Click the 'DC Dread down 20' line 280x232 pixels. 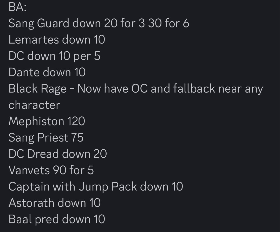pos(58,154)
